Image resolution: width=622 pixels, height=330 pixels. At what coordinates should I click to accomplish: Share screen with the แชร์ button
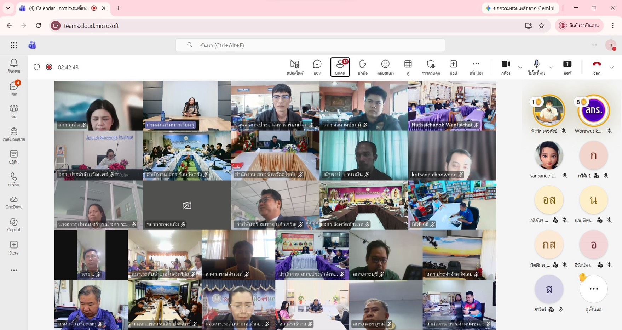567,67
